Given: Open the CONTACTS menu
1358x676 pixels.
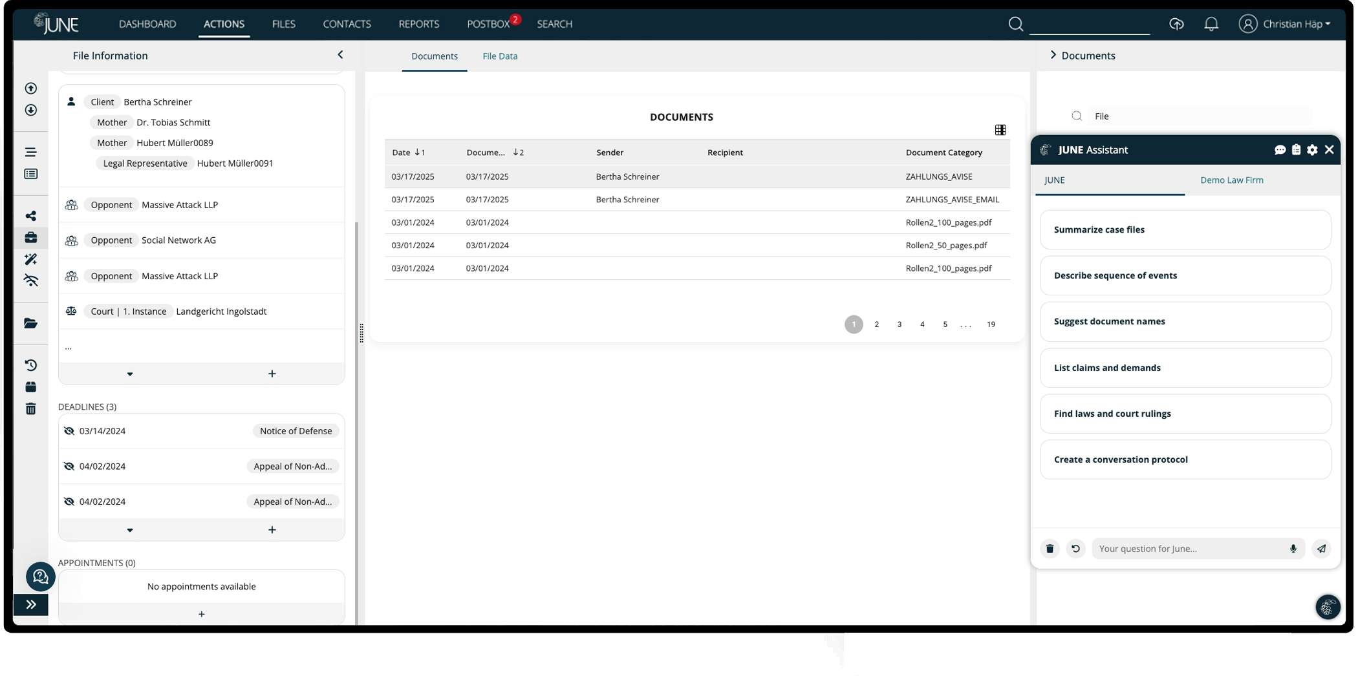Looking at the screenshot, I should (x=347, y=24).
